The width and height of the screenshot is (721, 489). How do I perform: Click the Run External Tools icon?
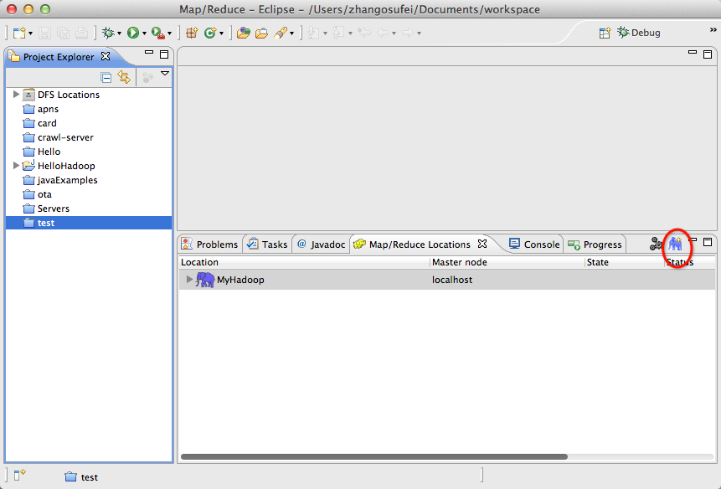click(x=157, y=33)
